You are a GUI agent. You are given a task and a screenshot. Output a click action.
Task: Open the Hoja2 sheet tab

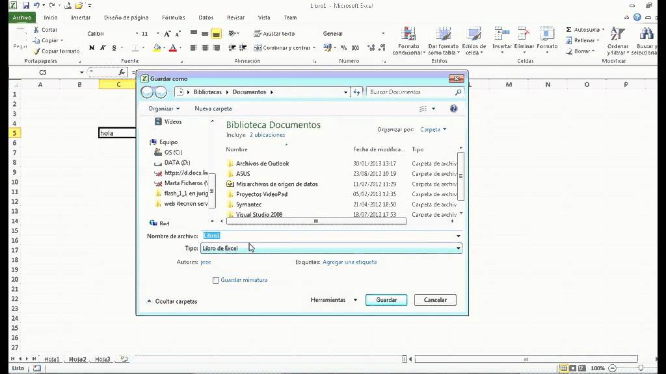coord(77,359)
